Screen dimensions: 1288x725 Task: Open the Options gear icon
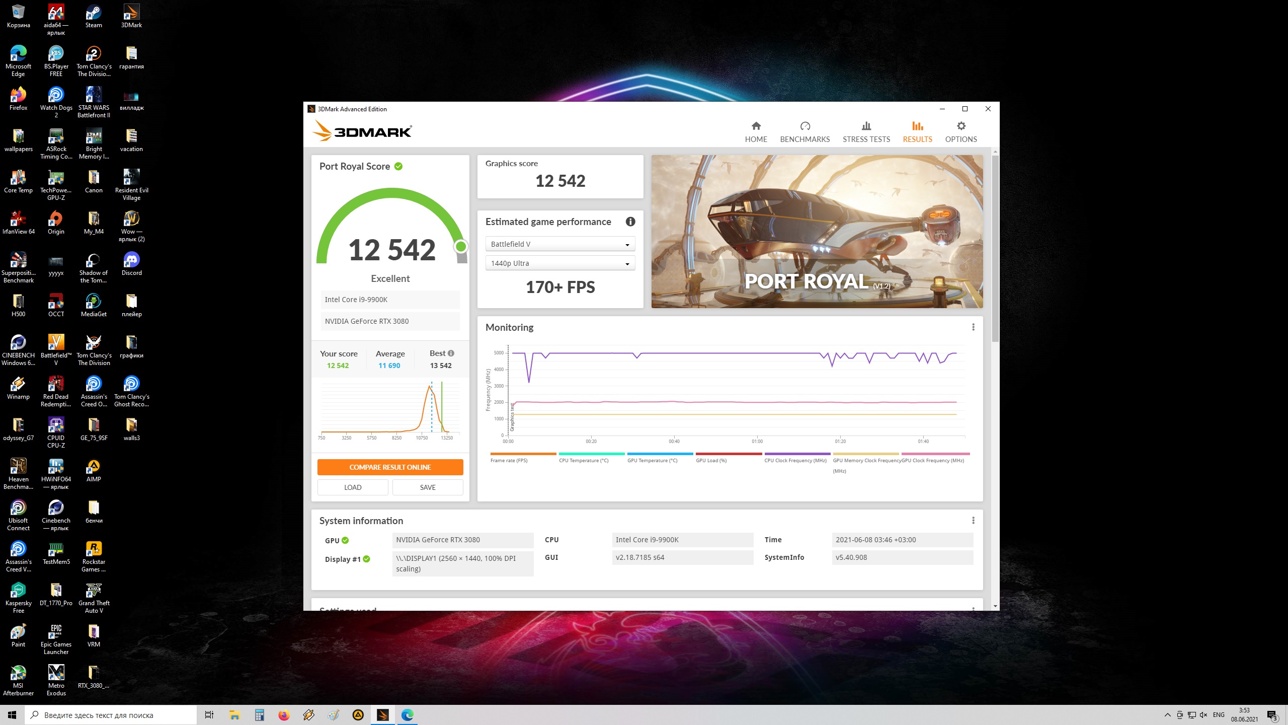[x=960, y=126]
